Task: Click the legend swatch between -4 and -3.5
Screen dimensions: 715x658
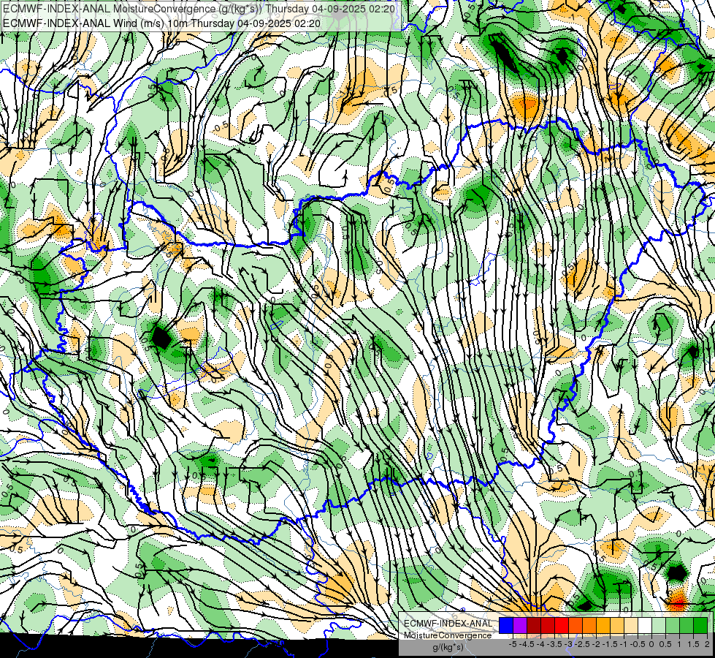Action: click(548, 625)
